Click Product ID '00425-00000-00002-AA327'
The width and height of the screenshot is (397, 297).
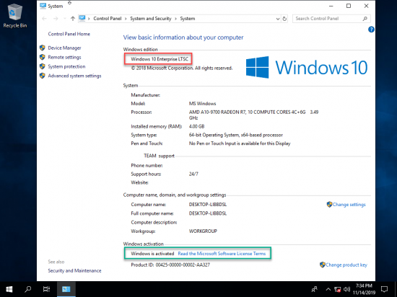click(x=183, y=265)
